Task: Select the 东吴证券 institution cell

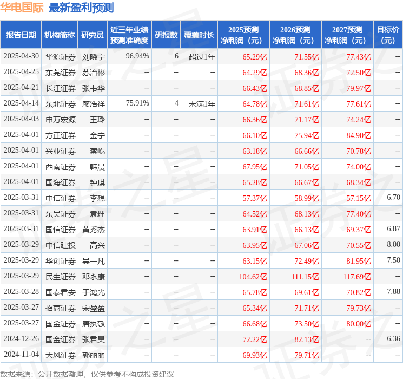Action: click(x=61, y=214)
